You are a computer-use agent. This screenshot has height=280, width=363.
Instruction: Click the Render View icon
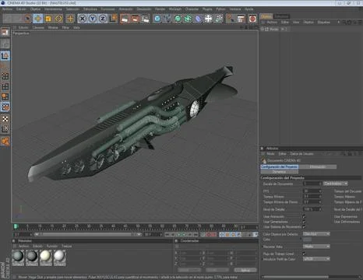pos(125,19)
